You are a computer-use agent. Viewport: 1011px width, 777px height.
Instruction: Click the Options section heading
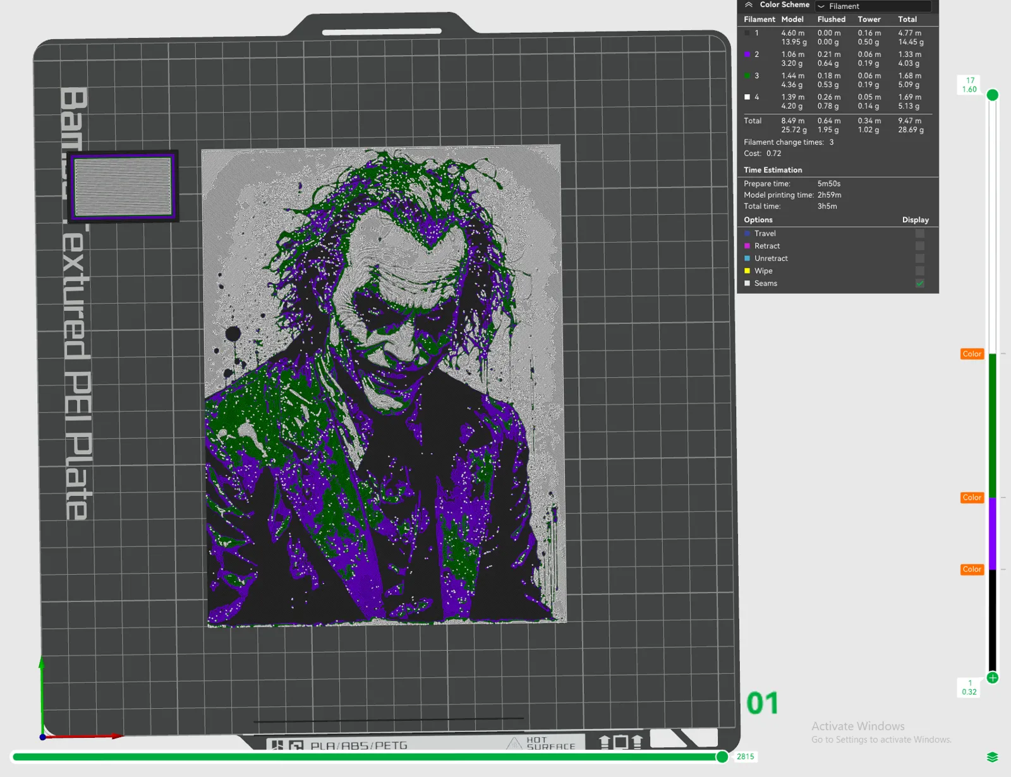[758, 220]
